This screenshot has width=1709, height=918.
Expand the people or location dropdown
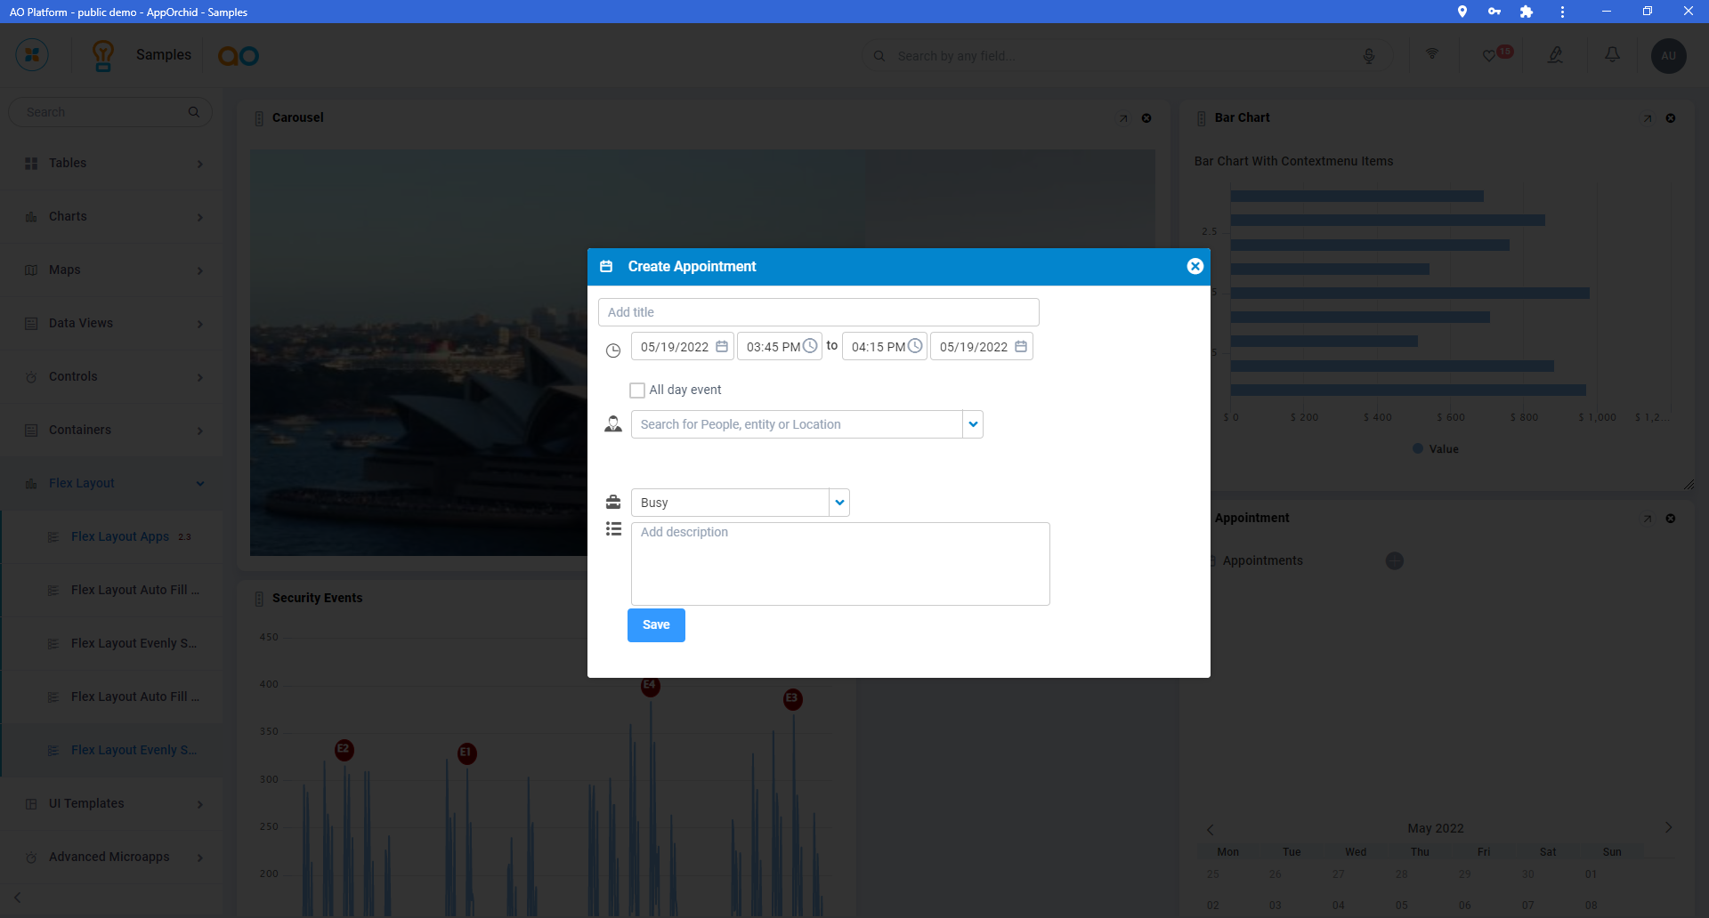click(x=973, y=424)
